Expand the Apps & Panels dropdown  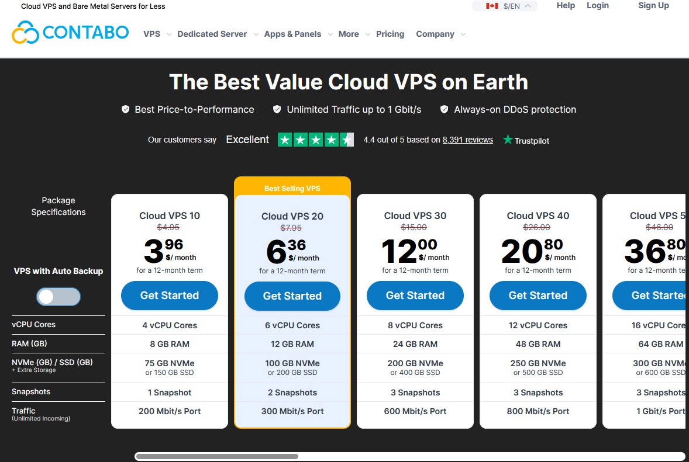pos(298,34)
